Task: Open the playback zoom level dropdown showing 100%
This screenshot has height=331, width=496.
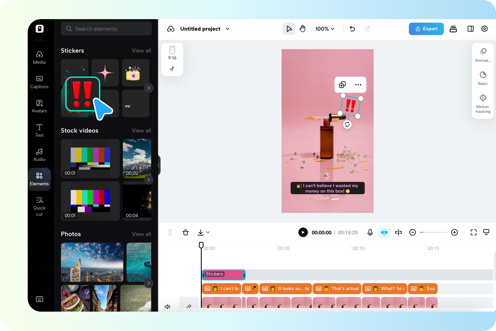Action: [325, 29]
